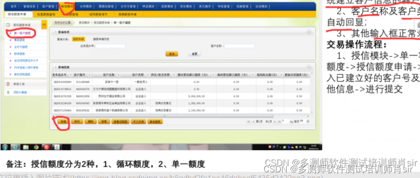Open 首页 in the top menu

point(13,7)
